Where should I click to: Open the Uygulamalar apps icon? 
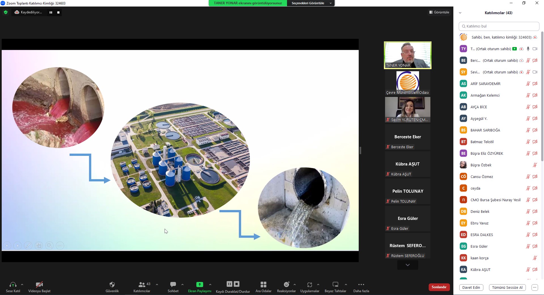tap(310, 285)
